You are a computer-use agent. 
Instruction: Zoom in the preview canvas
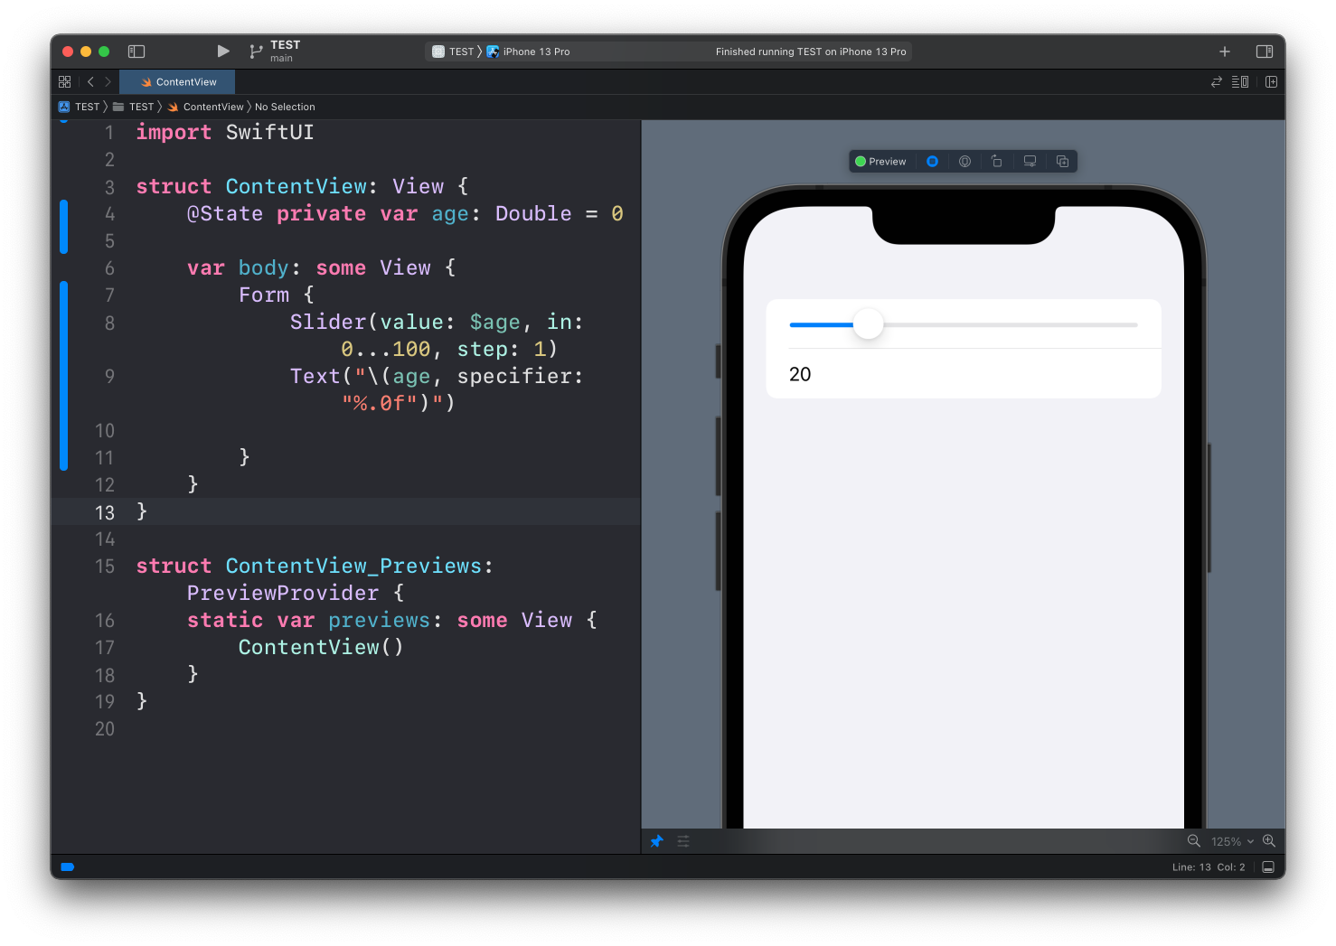1269,841
